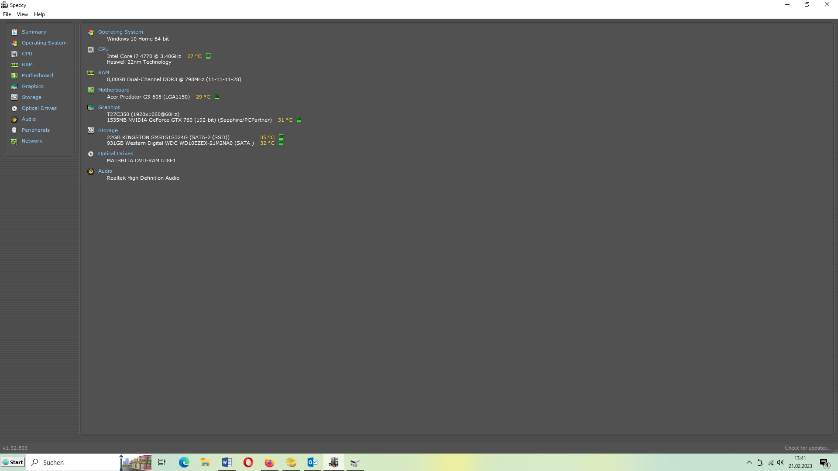Click the Graphics monitor icon in sidebar

point(14,87)
